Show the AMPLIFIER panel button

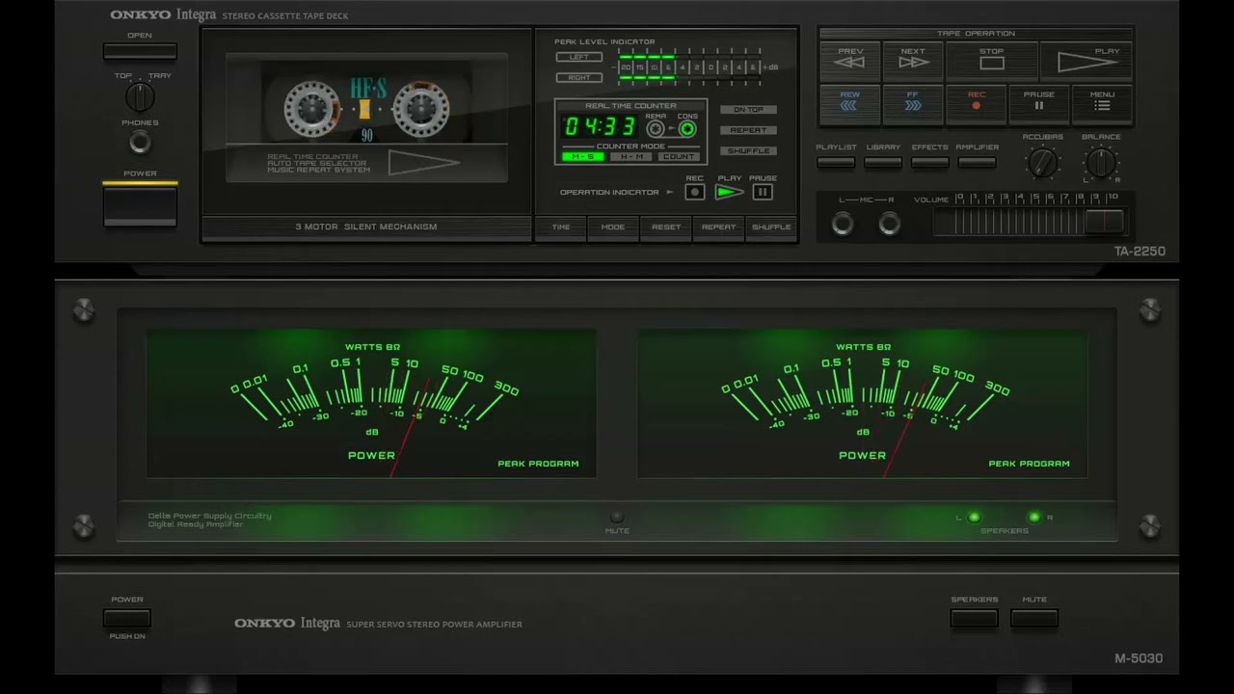pyautogui.click(x=977, y=162)
